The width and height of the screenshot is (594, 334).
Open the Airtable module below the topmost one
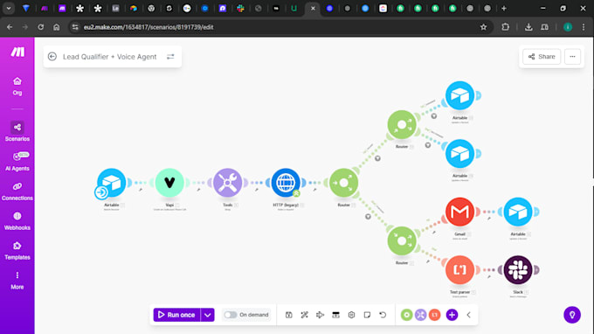pos(459,154)
